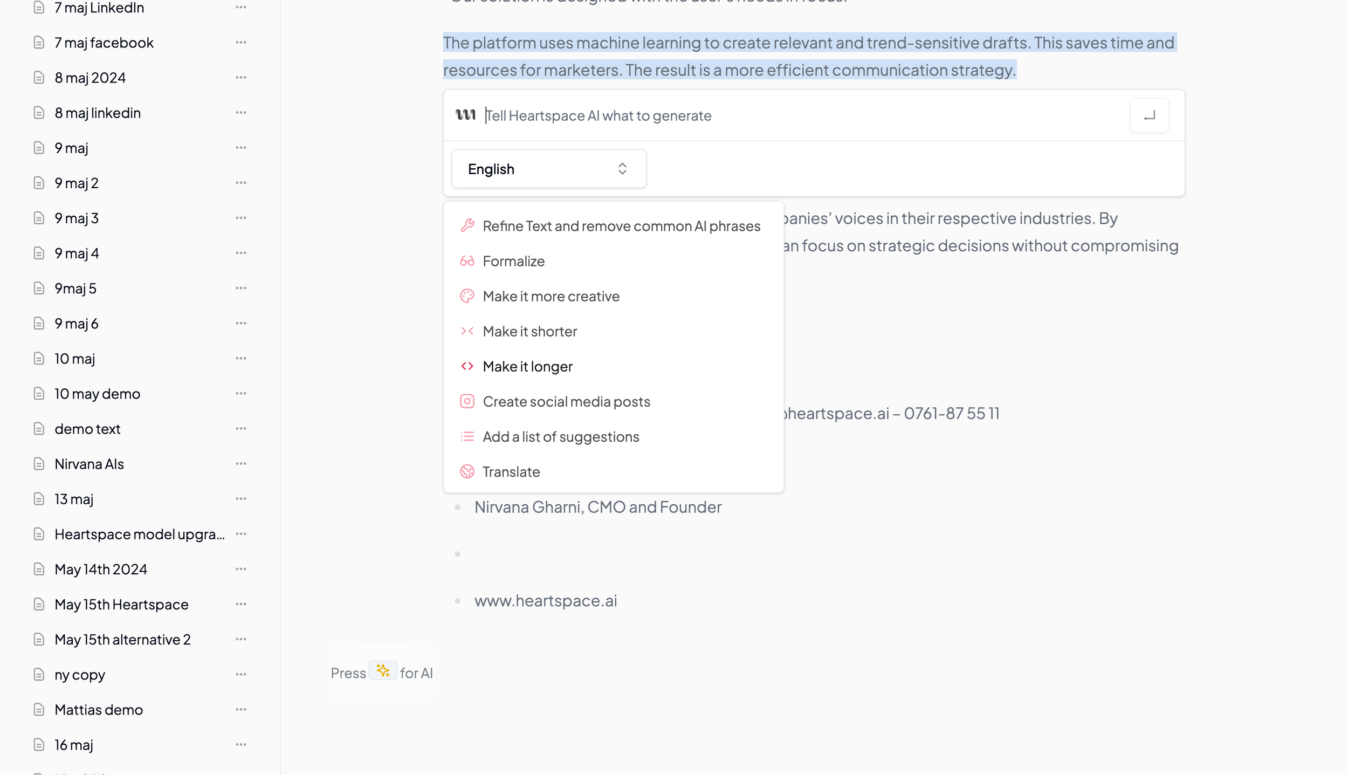This screenshot has height=775, width=1348.
Task: Open the English language dropdown
Action: coord(548,168)
